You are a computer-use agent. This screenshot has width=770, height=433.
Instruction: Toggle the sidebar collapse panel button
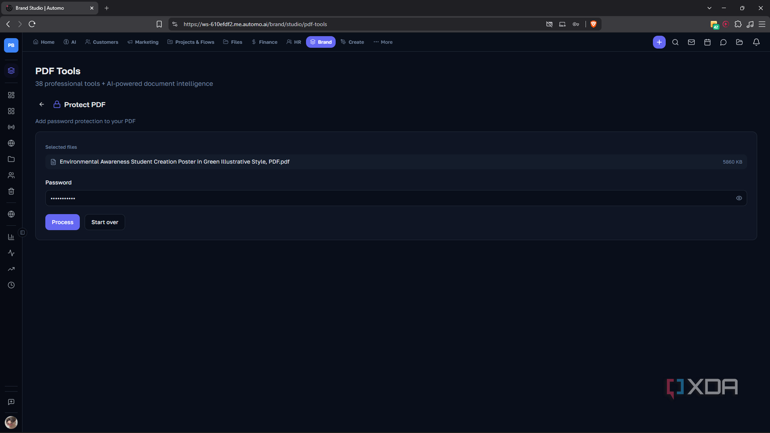coord(23,232)
